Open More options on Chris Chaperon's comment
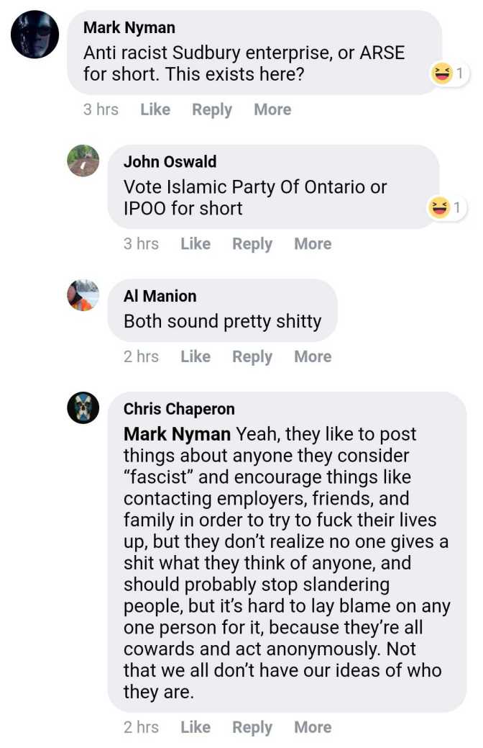Image resolution: width=483 pixels, height=748 pixels. [313, 727]
